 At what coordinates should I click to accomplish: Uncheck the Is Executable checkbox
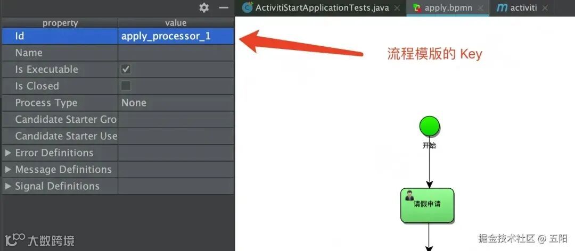126,69
